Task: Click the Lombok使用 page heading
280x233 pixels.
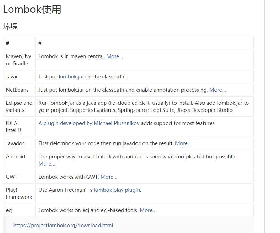Action: [x=32, y=9]
